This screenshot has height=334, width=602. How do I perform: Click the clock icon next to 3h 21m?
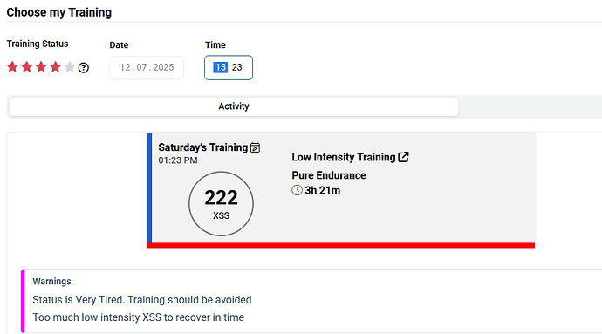coord(297,190)
